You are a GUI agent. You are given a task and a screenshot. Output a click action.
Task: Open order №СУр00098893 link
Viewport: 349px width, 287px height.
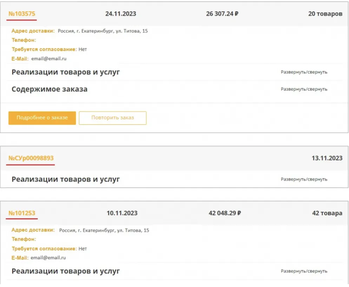31,158
